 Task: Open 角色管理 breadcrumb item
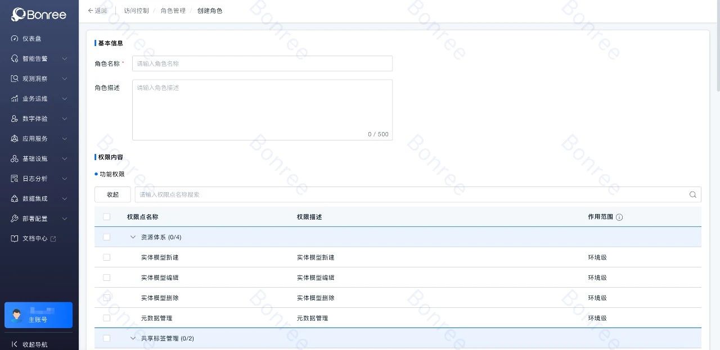(173, 11)
